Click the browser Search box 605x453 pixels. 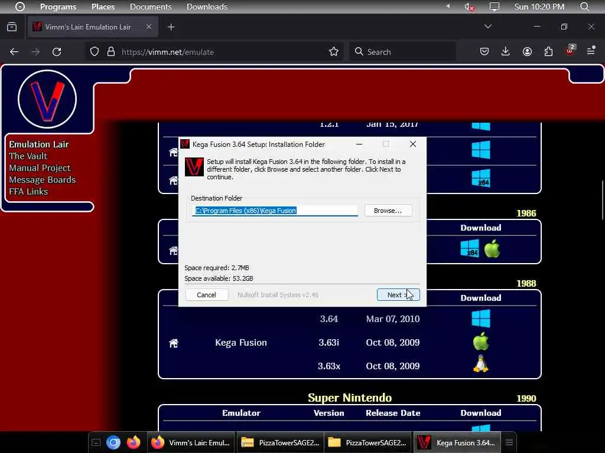click(x=402, y=52)
